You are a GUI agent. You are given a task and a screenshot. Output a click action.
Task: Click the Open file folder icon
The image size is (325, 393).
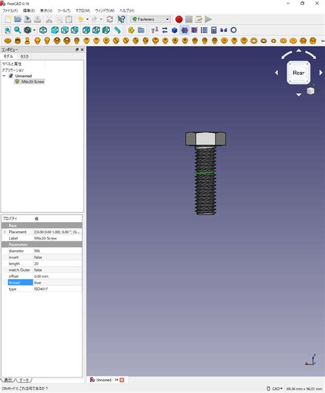tap(18, 19)
